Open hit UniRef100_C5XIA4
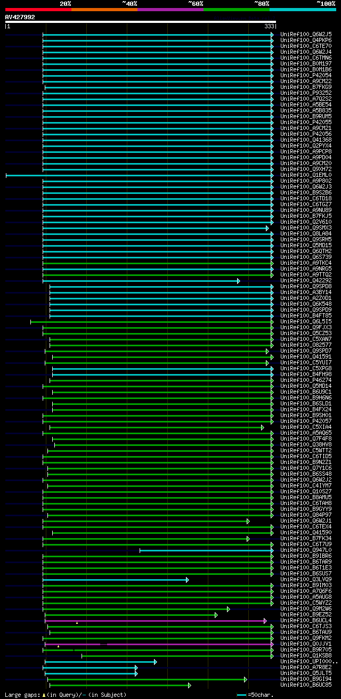Image resolution: width=341 pixels, height=699 pixels. click(x=306, y=427)
